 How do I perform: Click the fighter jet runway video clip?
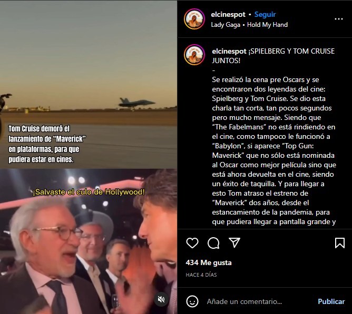tap(89, 84)
